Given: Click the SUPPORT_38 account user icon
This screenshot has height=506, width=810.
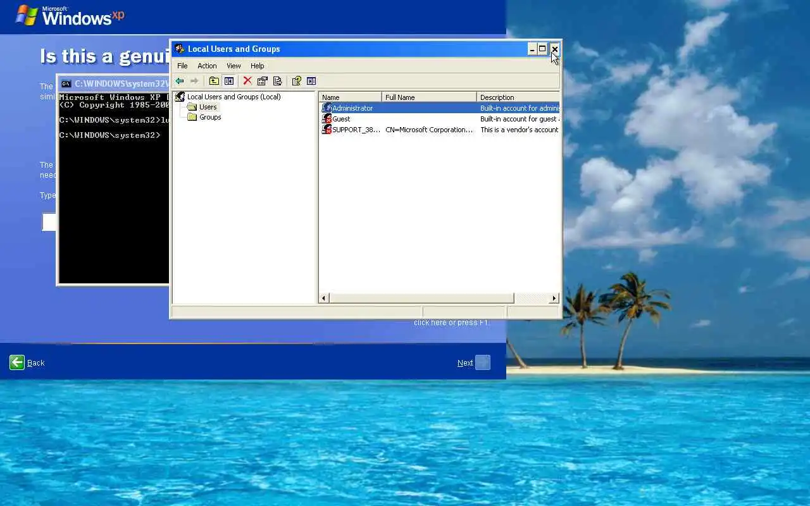Looking at the screenshot, I should 327,130.
